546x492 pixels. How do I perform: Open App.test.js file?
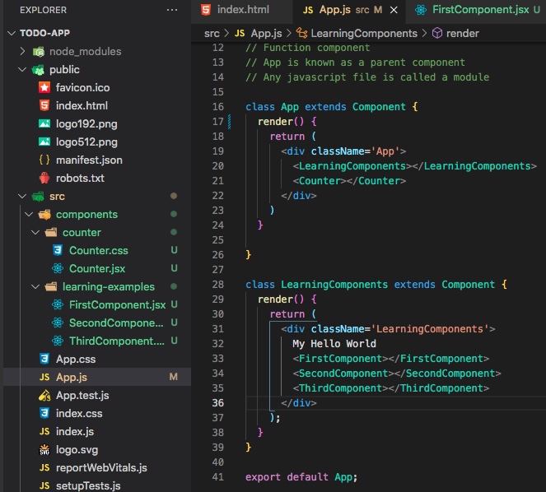click(x=82, y=395)
